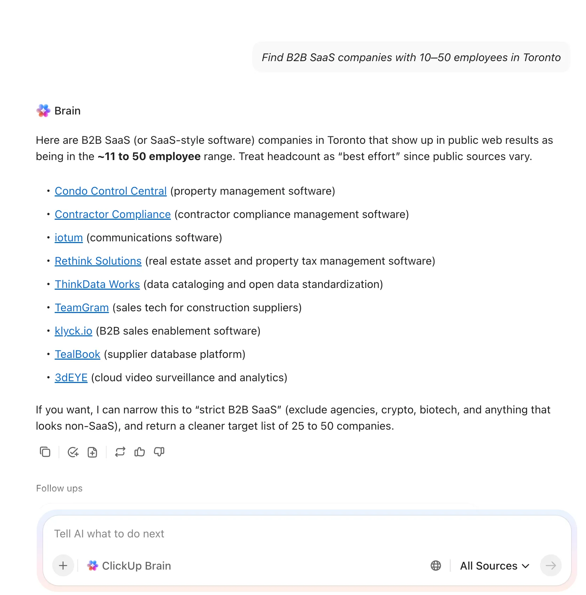Open the All Sources dropdown
586x595 pixels.
click(x=495, y=566)
